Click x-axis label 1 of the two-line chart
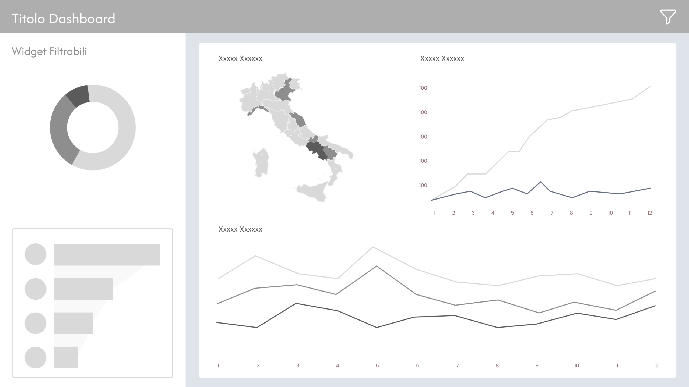 click(434, 213)
